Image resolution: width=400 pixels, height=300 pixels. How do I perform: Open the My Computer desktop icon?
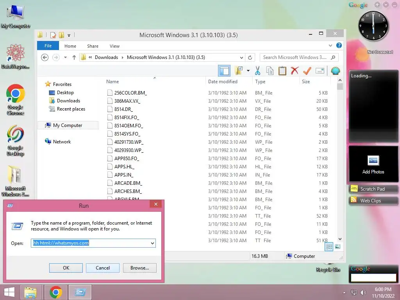coord(16,16)
